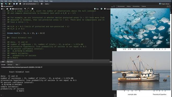
Task: Click the school of fish image
Action: (140, 28)
